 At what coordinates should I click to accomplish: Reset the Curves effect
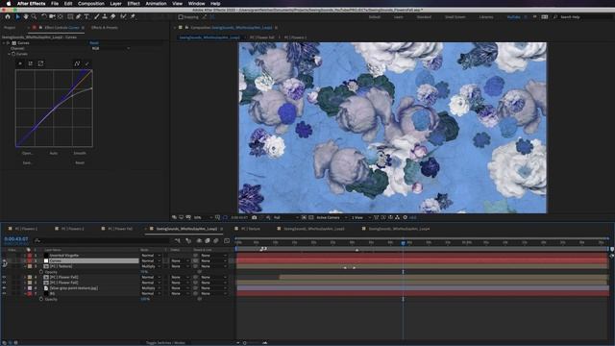pyautogui.click(x=94, y=43)
